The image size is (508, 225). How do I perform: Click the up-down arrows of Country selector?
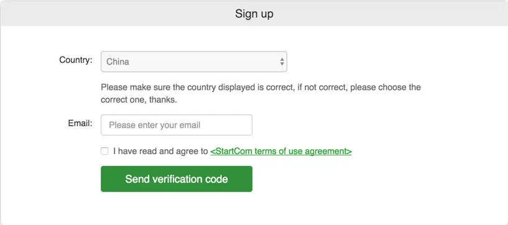coord(282,62)
